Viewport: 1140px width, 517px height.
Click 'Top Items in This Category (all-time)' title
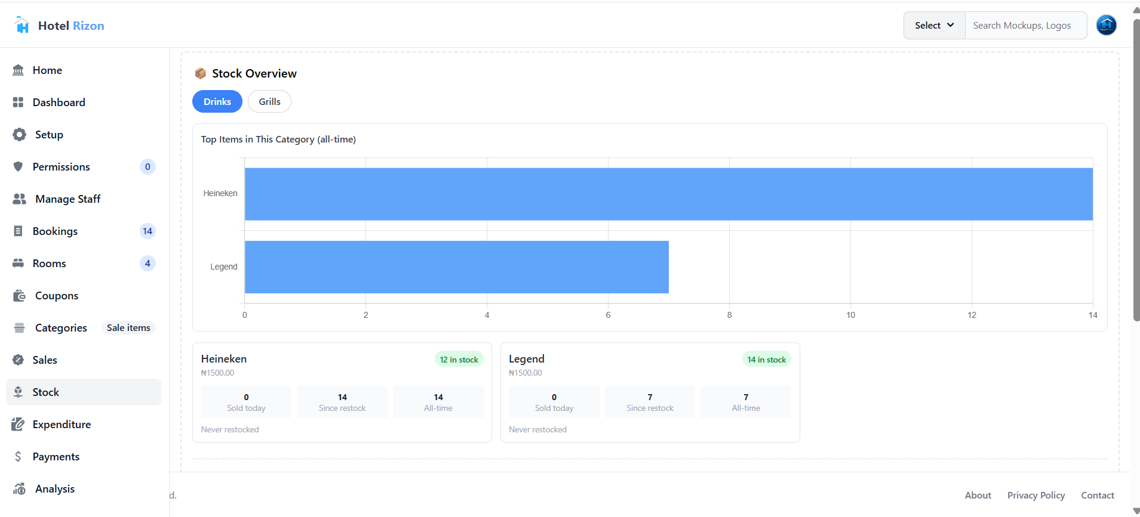coord(278,140)
